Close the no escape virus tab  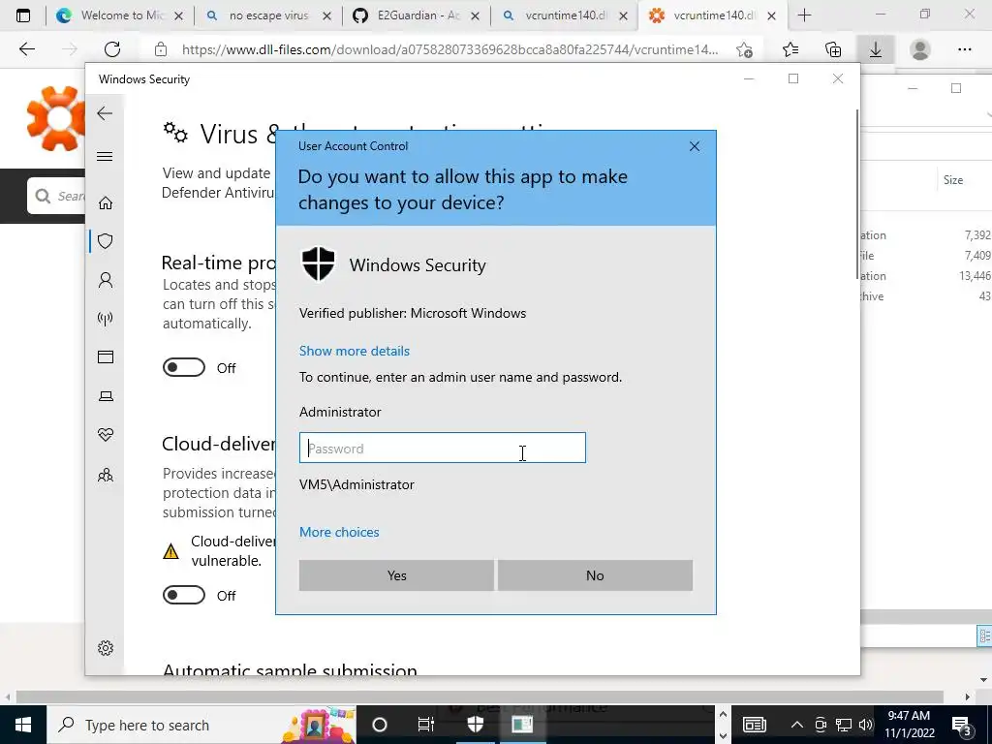[327, 16]
